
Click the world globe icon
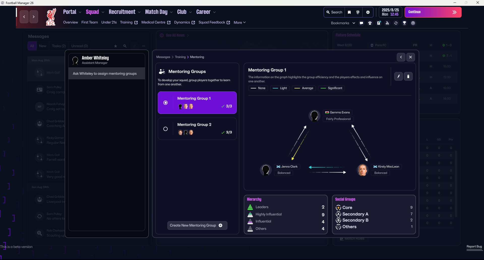(x=358, y=12)
